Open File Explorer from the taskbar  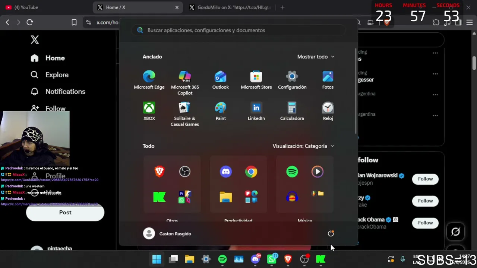pyautogui.click(x=190, y=259)
